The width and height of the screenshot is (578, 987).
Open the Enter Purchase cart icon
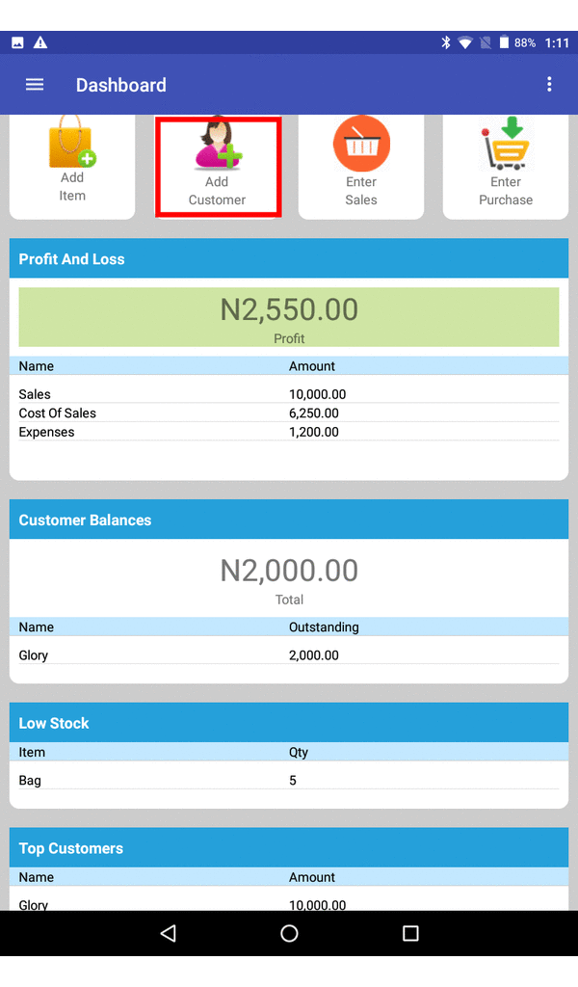coord(507,144)
